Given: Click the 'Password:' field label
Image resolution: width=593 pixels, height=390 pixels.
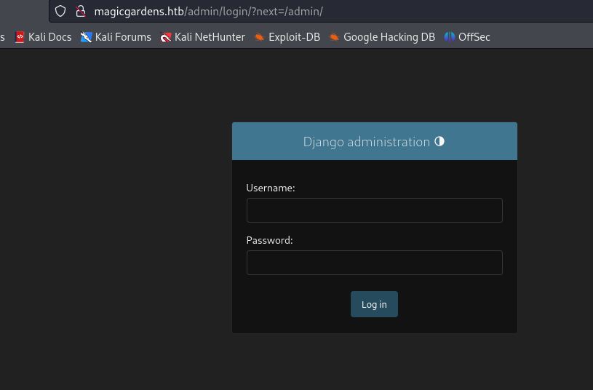Looking at the screenshot, I should (269, 240).
